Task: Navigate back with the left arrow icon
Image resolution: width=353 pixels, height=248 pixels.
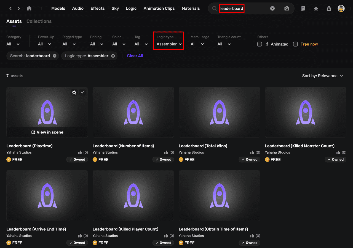Action: click(10, 8)
